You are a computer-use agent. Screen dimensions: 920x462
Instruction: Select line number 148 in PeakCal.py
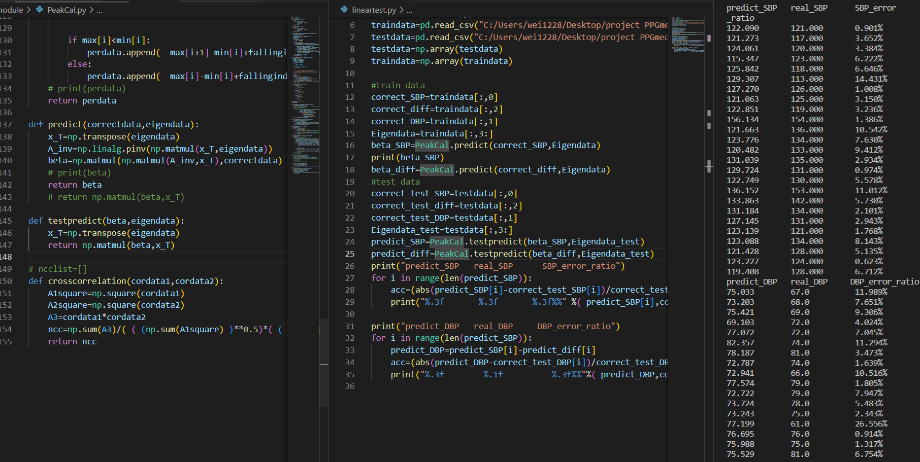6,257
